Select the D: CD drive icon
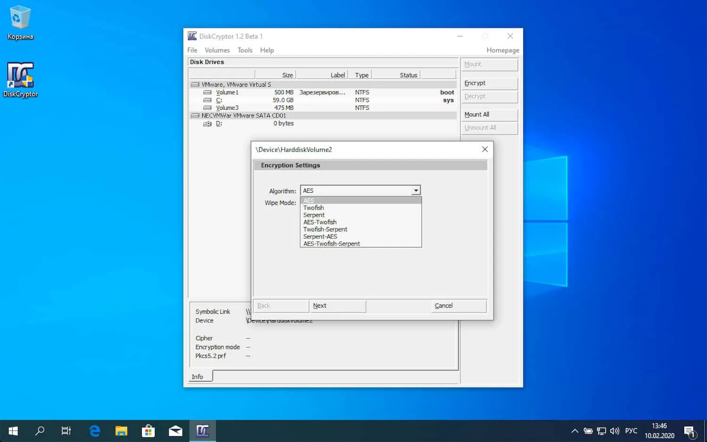This screenshot has height=442, width=707. click(208, 123)
